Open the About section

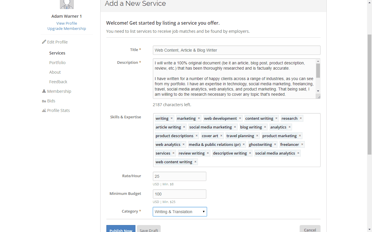[55, 72]
